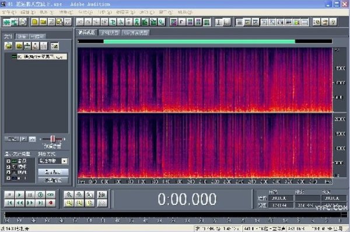Click the Go to End transport button
350x232 pixels.
tap(40, 203)
